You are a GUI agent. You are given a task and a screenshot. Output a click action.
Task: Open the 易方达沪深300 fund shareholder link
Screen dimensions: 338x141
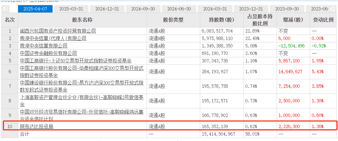[x=81, y=86]
